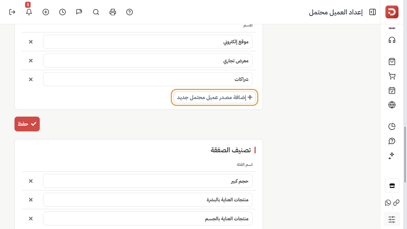Click the تصنيف الصفقة section heading
This screenshot has height=229, width=407.
[x=231, y=150]
